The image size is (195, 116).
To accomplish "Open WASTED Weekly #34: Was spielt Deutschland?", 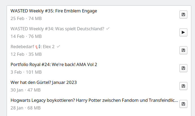I will point(57,29).
